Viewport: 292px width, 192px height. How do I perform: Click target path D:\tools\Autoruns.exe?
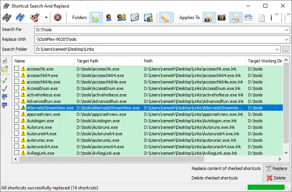(97, 127)
